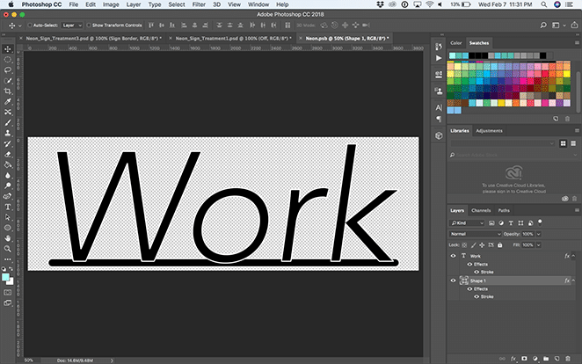Select the Horizontal Type tool
Image resolution: width=582 pixels, height=364 pixels.
(x=8, y=207)
